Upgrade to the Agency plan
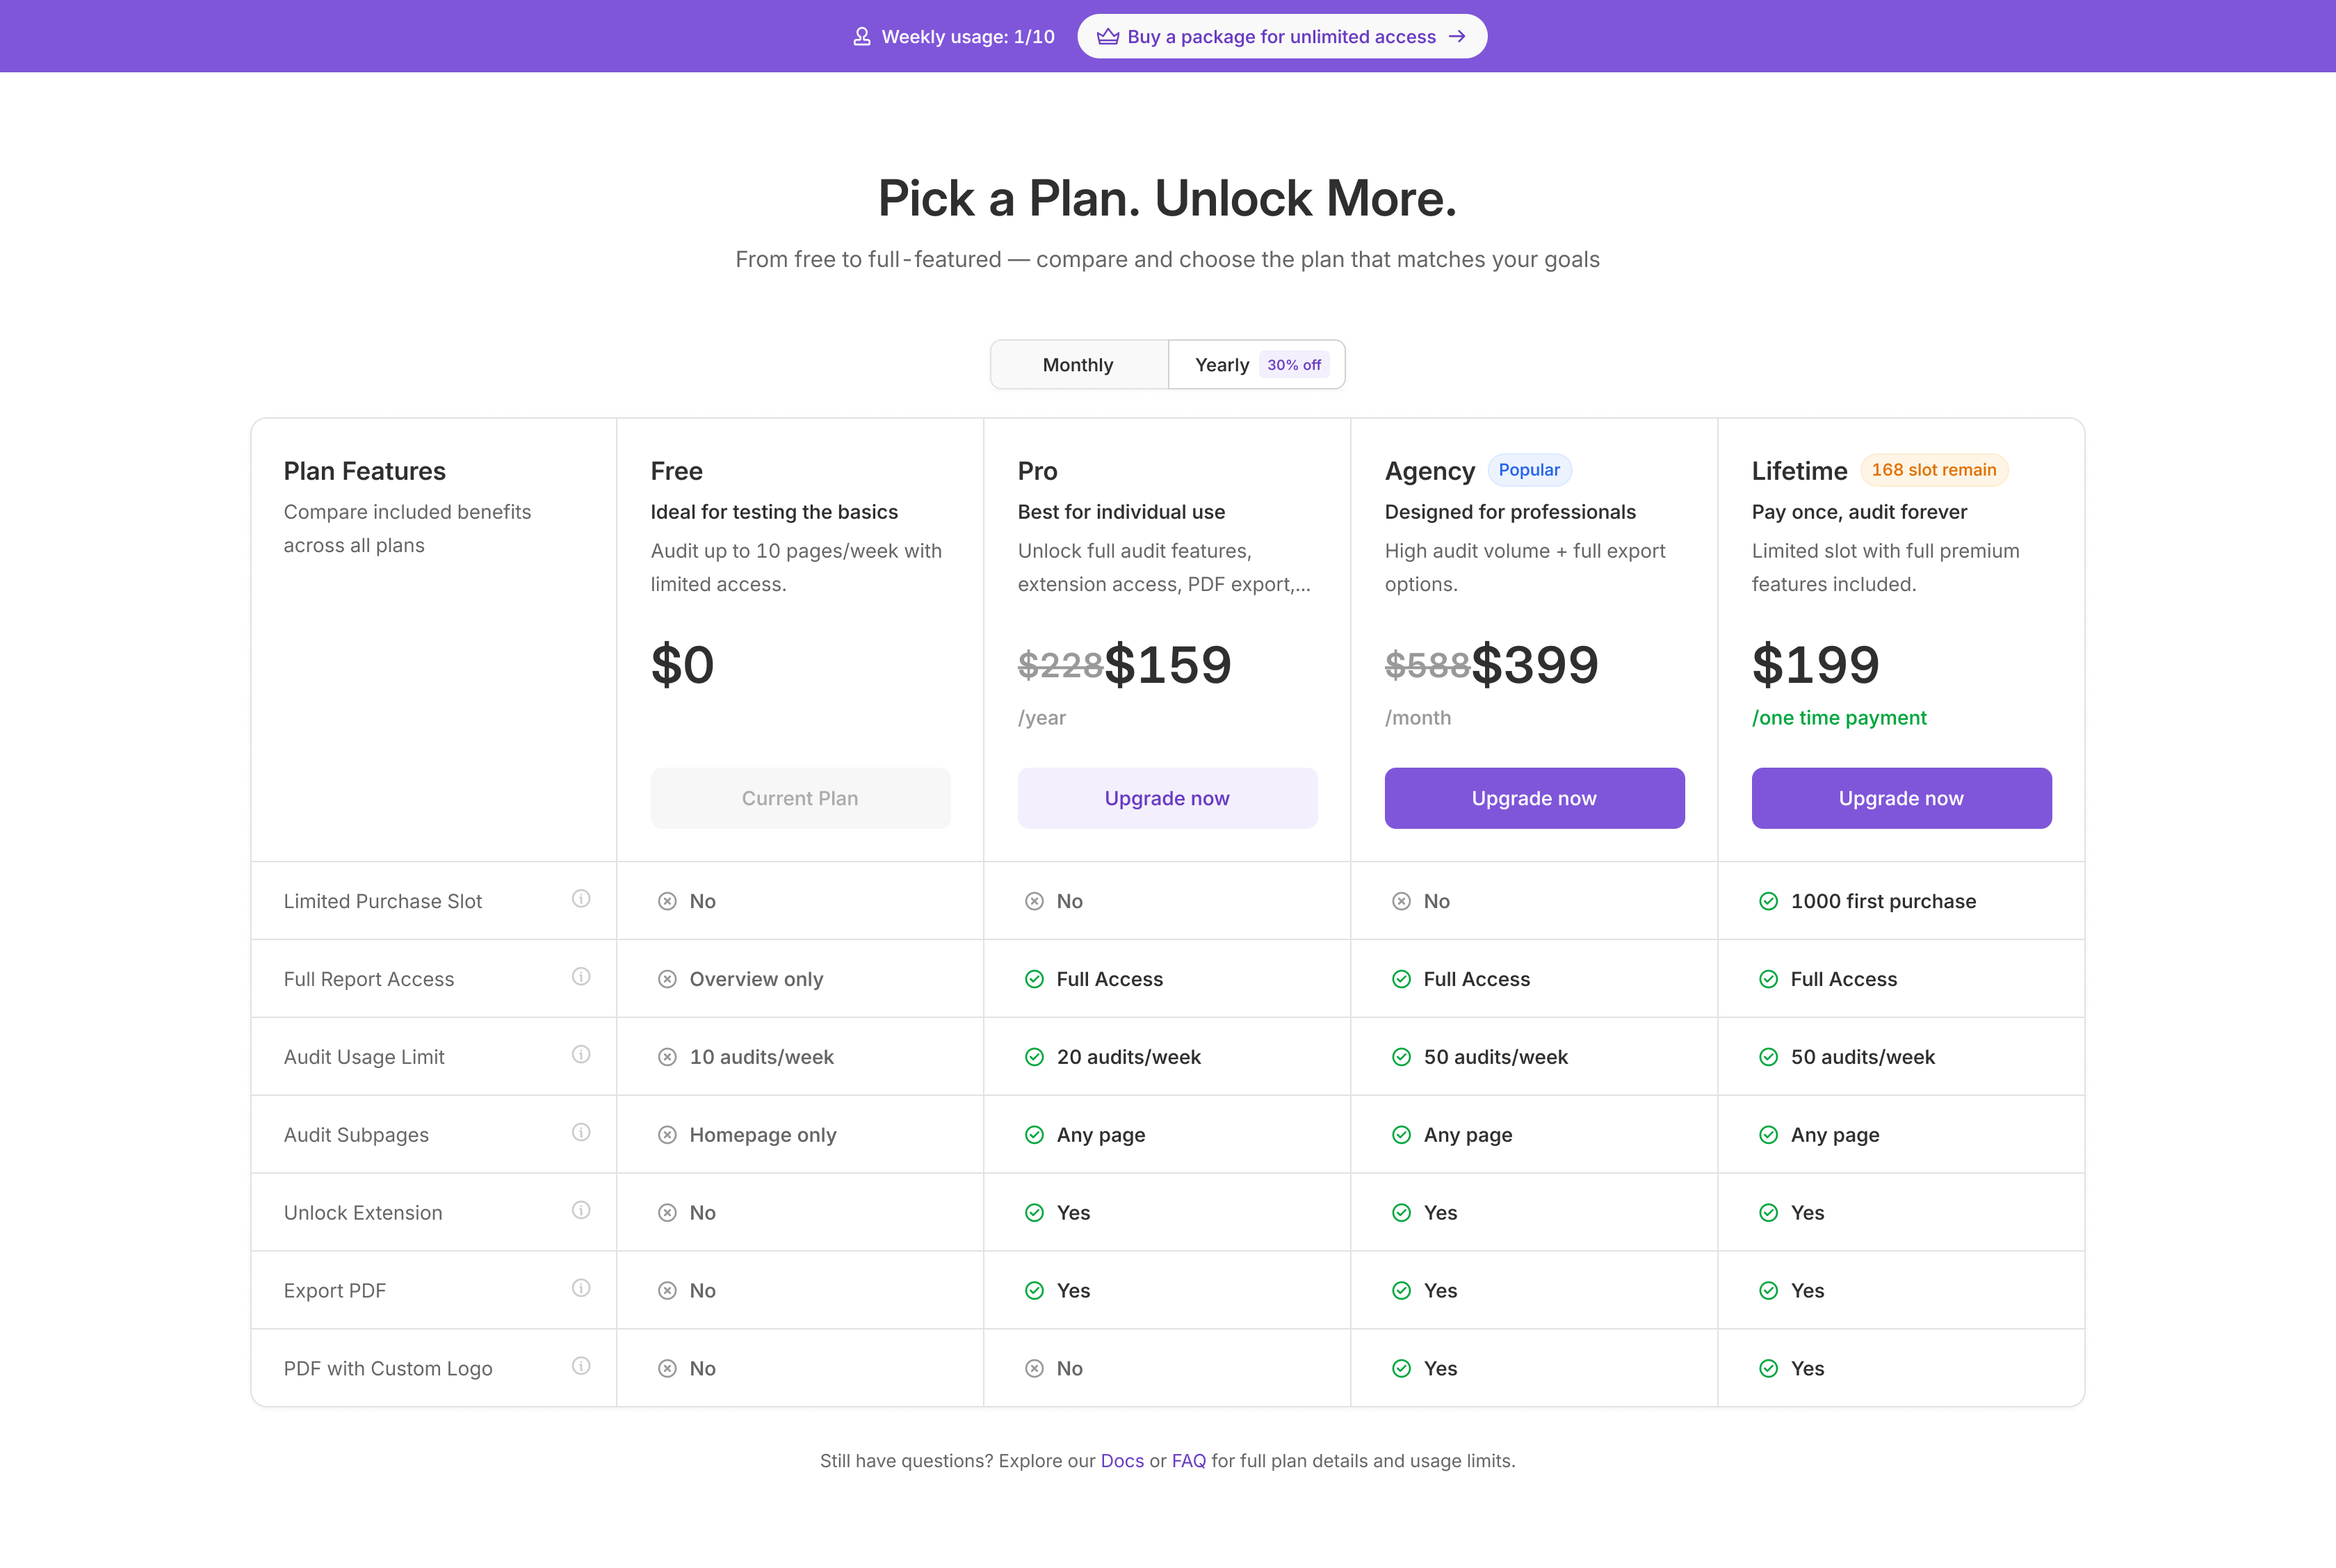The width and height of the screenshot is (2336, 1568). pos(1533,798)
